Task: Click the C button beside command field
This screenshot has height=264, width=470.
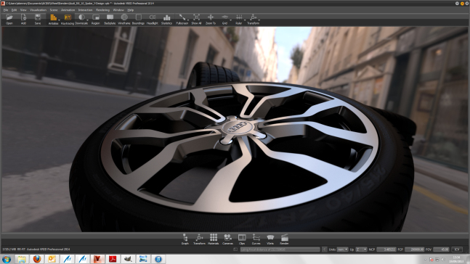Action: coord(324,249)
